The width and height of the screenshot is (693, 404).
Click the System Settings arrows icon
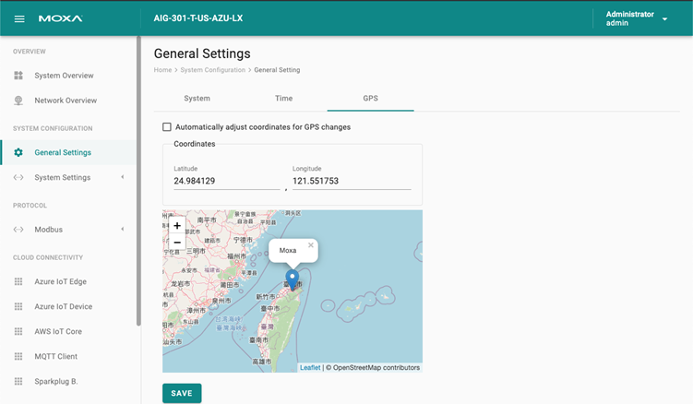pos(18,177)
